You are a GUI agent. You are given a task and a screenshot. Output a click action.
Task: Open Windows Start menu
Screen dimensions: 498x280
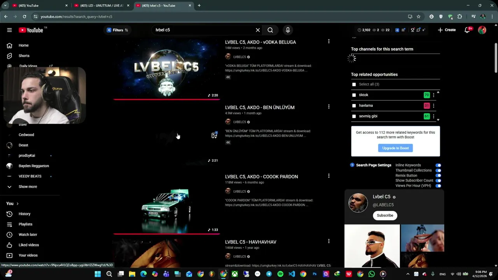tap(98, 274)
